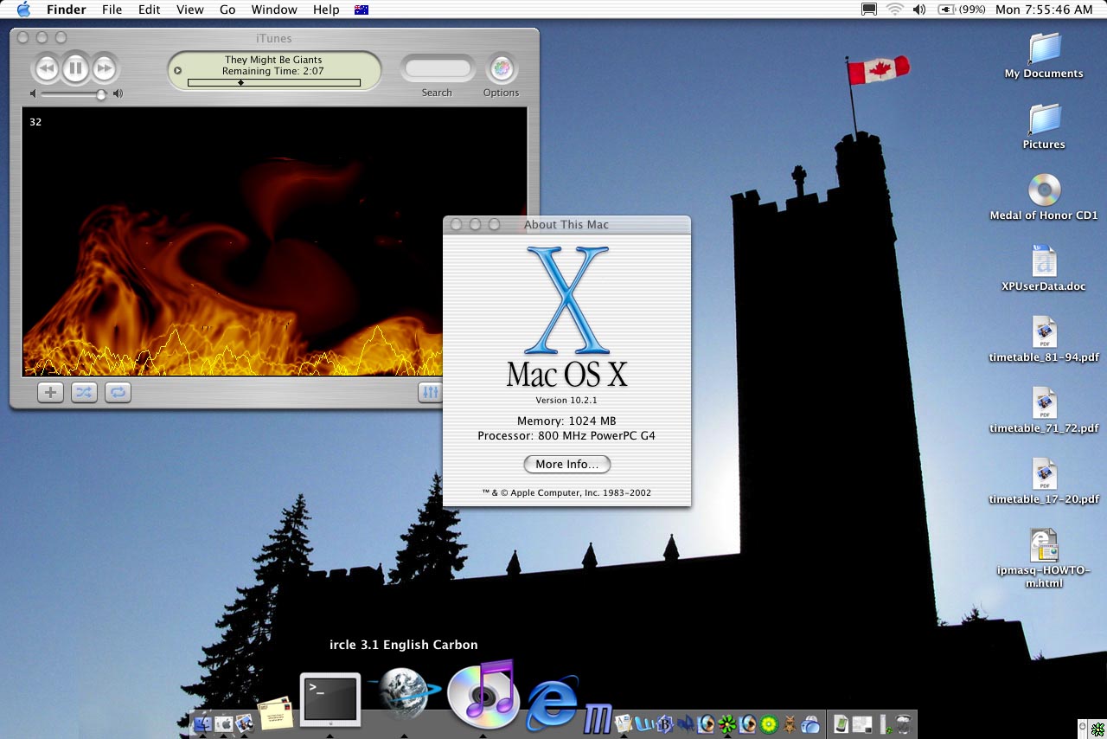Screen dimensions: 1107x739
Task: Toggle shuffle in iTunes
Action: pyautogui.click(x=84, y=392)
